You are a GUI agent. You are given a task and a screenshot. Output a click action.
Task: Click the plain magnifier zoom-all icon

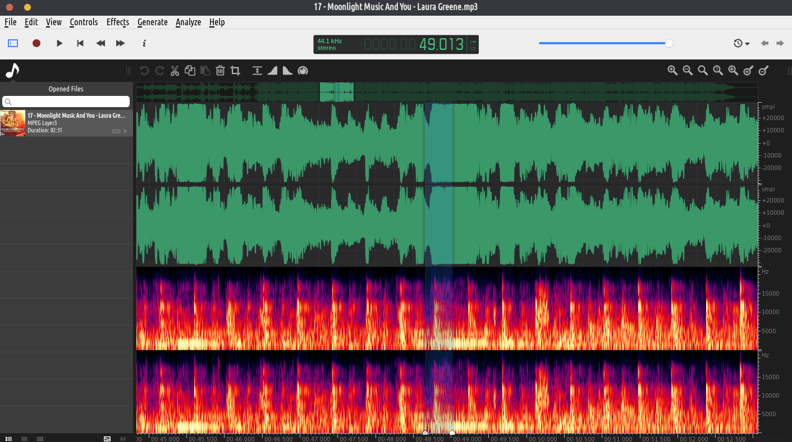coord(703,71)
